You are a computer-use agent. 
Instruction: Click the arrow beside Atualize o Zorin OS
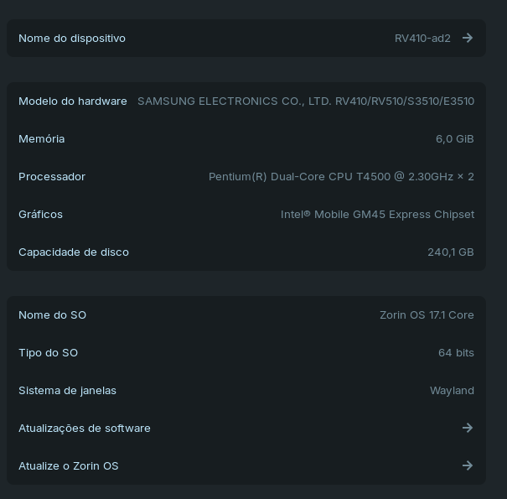[468, 465]
